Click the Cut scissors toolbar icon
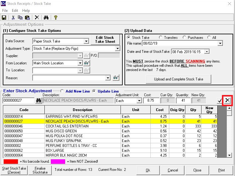 pos(13,18)
